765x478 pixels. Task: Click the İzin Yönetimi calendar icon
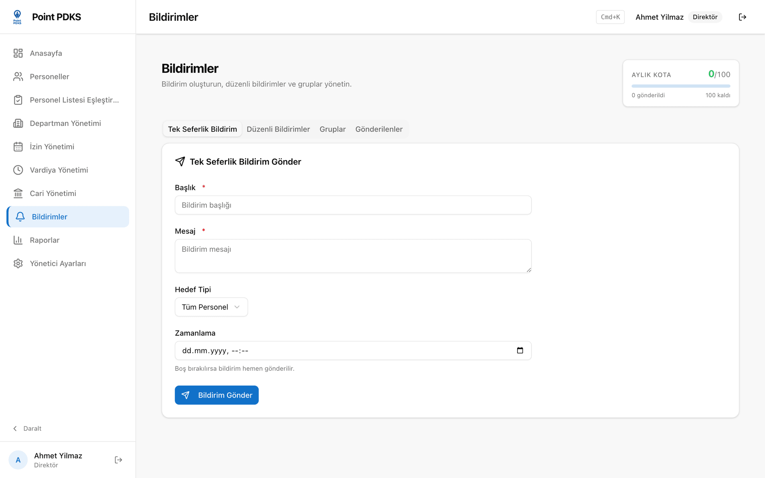click(18, 147)
